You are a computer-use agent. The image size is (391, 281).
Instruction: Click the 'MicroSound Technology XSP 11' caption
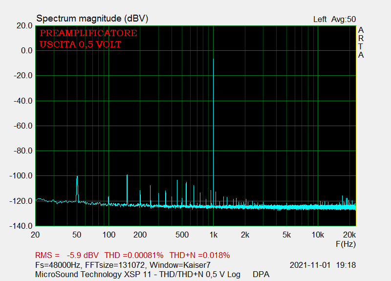[x=93, y=274]
